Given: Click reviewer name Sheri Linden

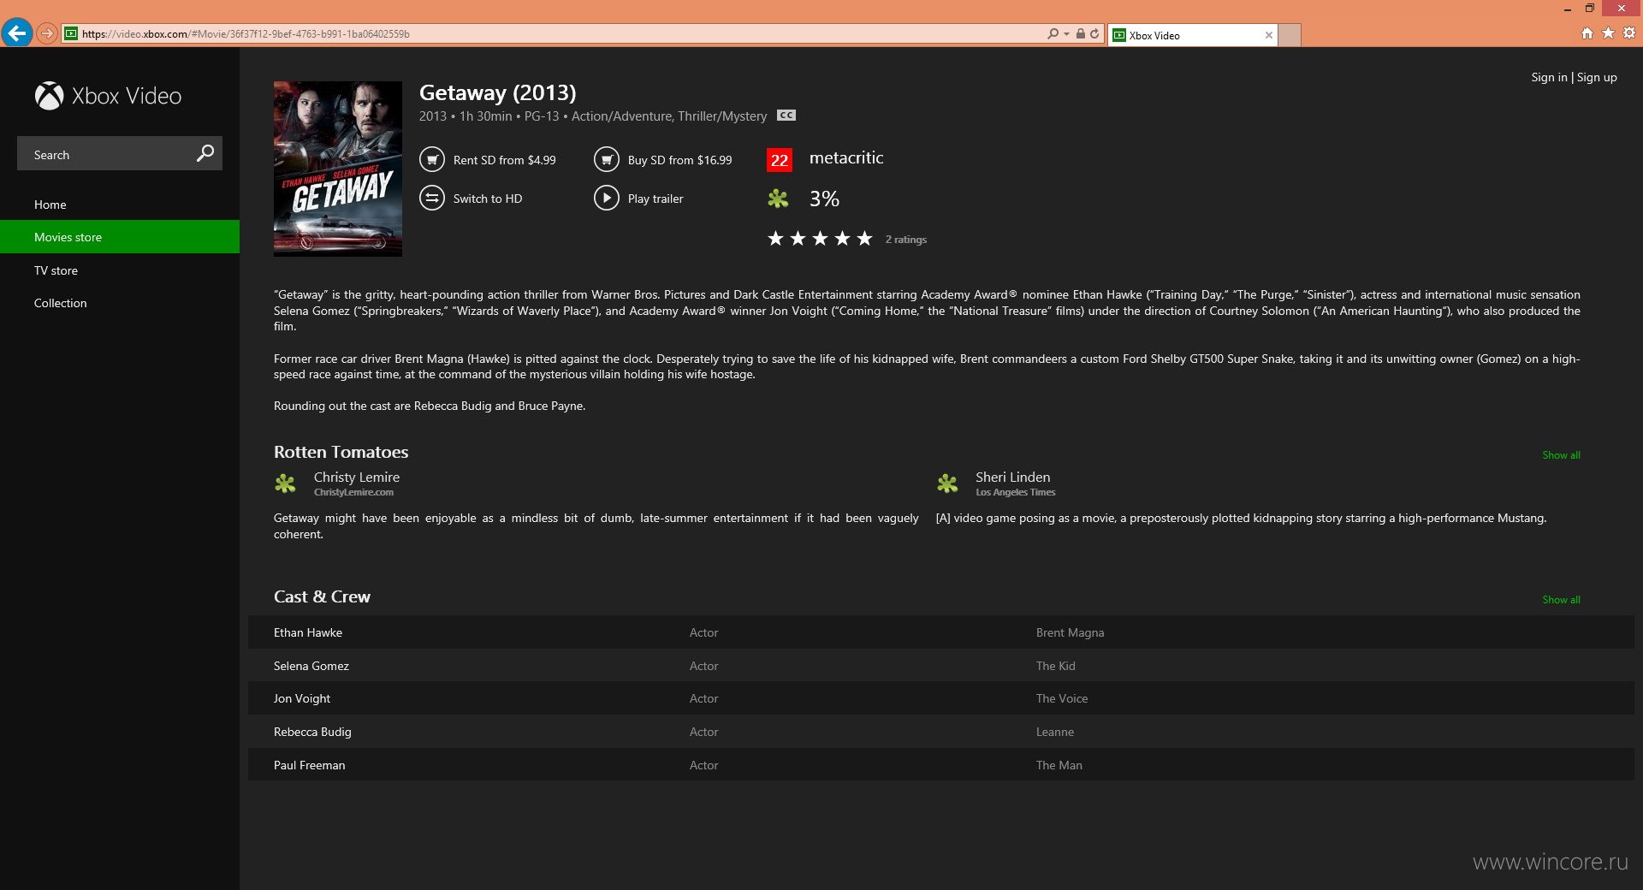Looking at the screenshot, I should coord(1013,478).
